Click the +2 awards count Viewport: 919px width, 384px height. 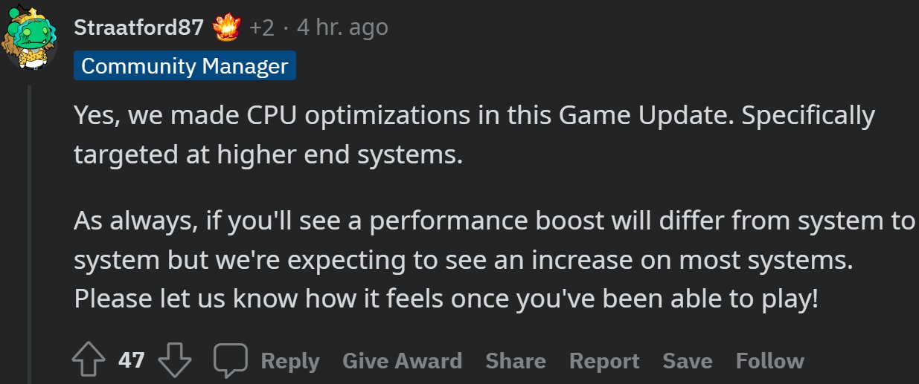[261, 28]
